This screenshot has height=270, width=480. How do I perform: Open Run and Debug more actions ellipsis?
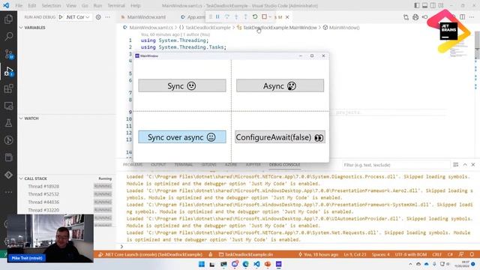click(x=107, y=17)
